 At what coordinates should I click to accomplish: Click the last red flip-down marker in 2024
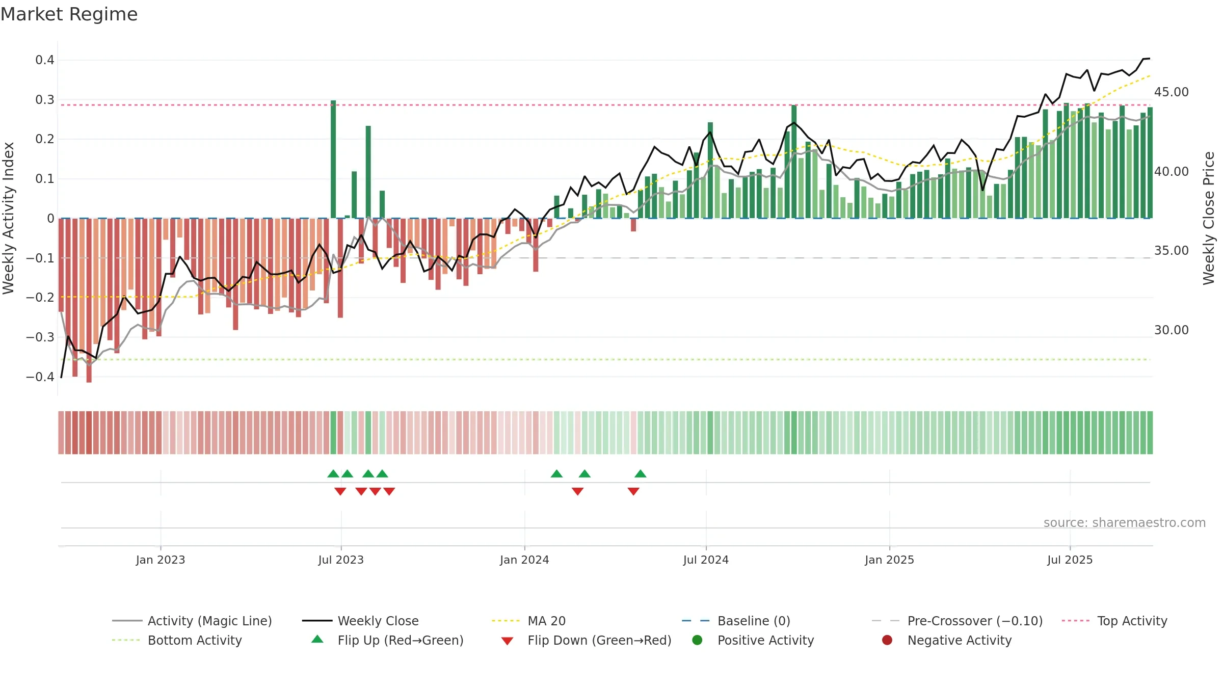click(633, 491)
